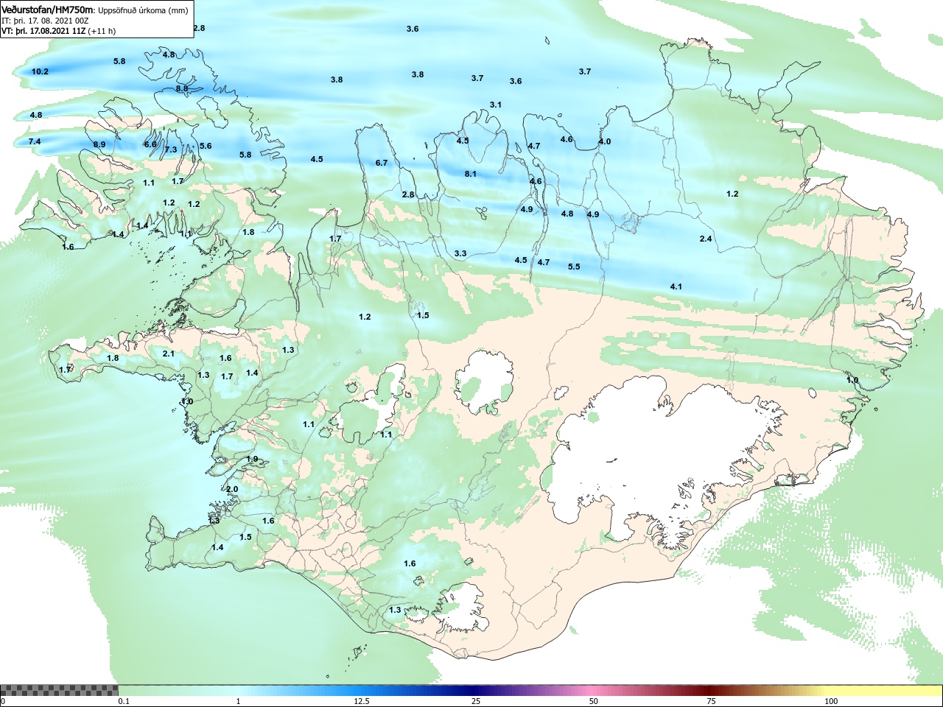Select the 4.0 precipitation value
This screenshot has height=707, width=943.
click(605, 141)
